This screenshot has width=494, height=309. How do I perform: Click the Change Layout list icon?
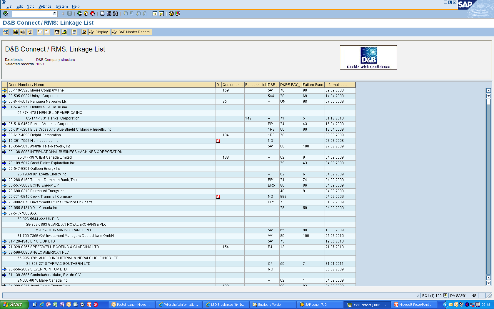(x=74, y=32)
